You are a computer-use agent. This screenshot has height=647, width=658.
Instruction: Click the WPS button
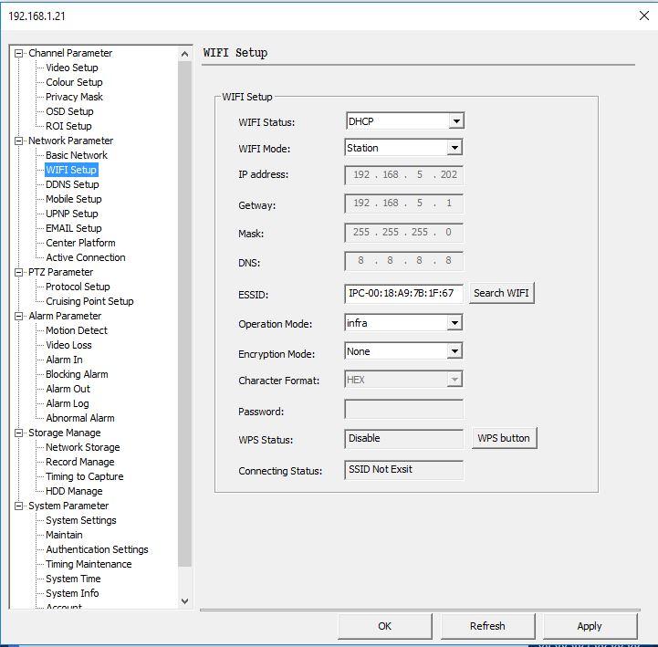504,438
